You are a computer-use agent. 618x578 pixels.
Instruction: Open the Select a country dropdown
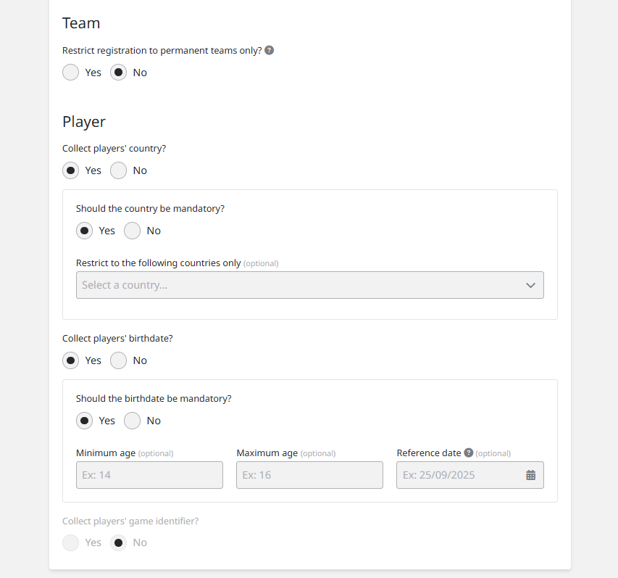pos(297,285)
